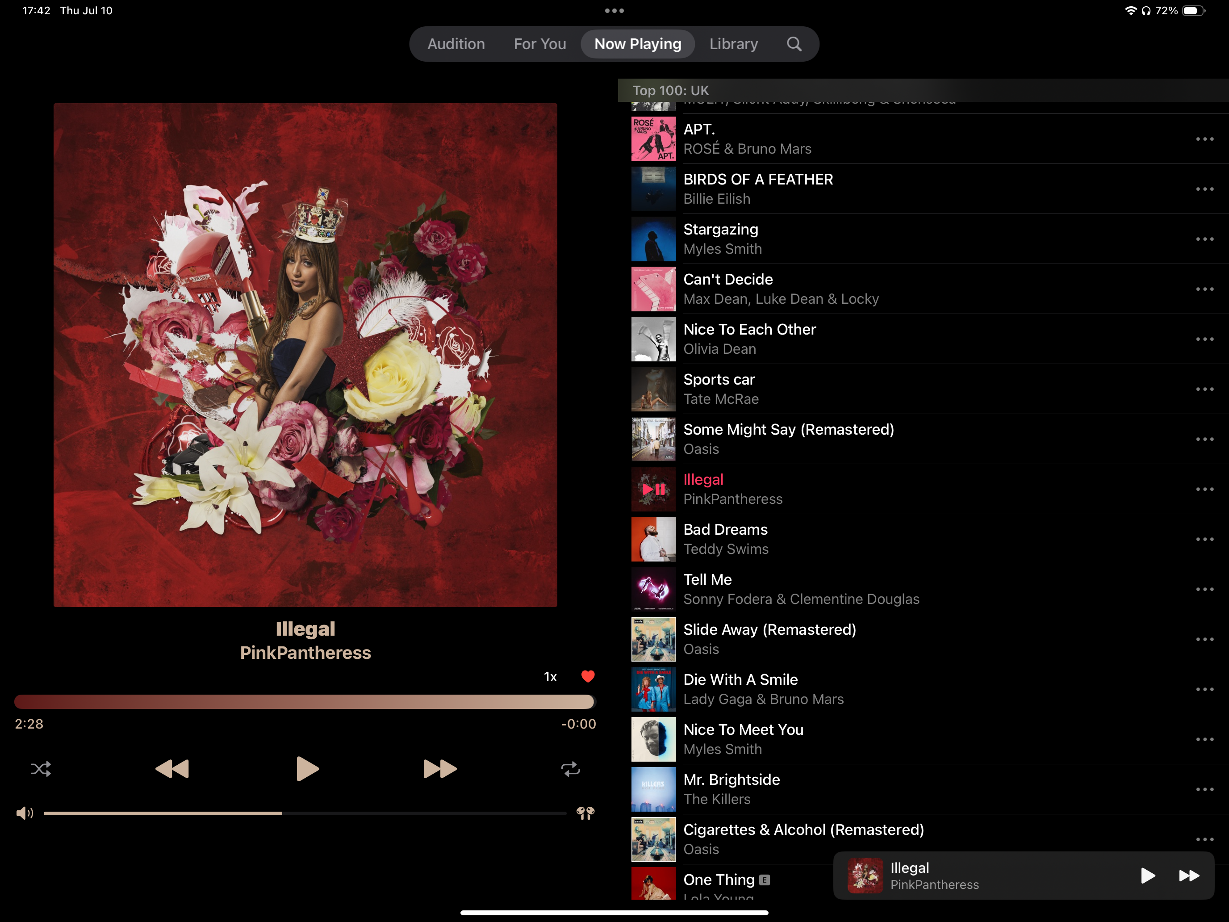Open the Library tab
The image size is (1229, 922).
point(733,44)
